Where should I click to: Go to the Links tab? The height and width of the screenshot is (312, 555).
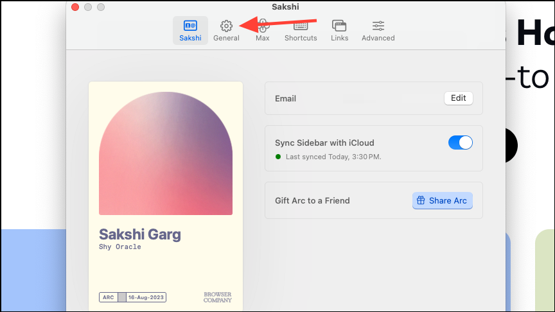click(x=339, y=31)
